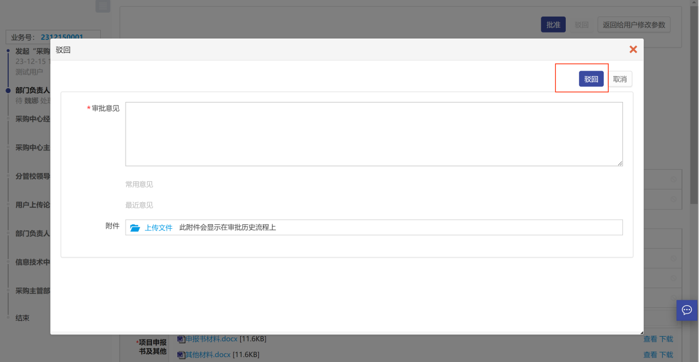This screenshot has height=362, width=699.
Task: Click the Word icon beside 其他材料.docx
Action: pos(181,355)
